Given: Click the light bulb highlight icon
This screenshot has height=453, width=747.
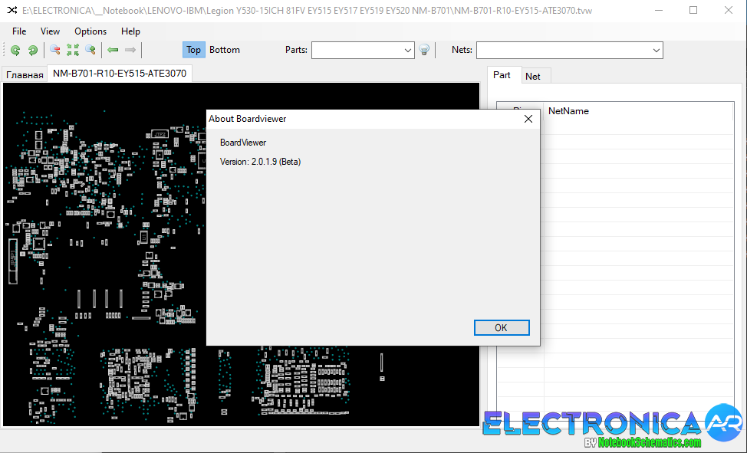Looking at the screenshot, I should point(424,50).
